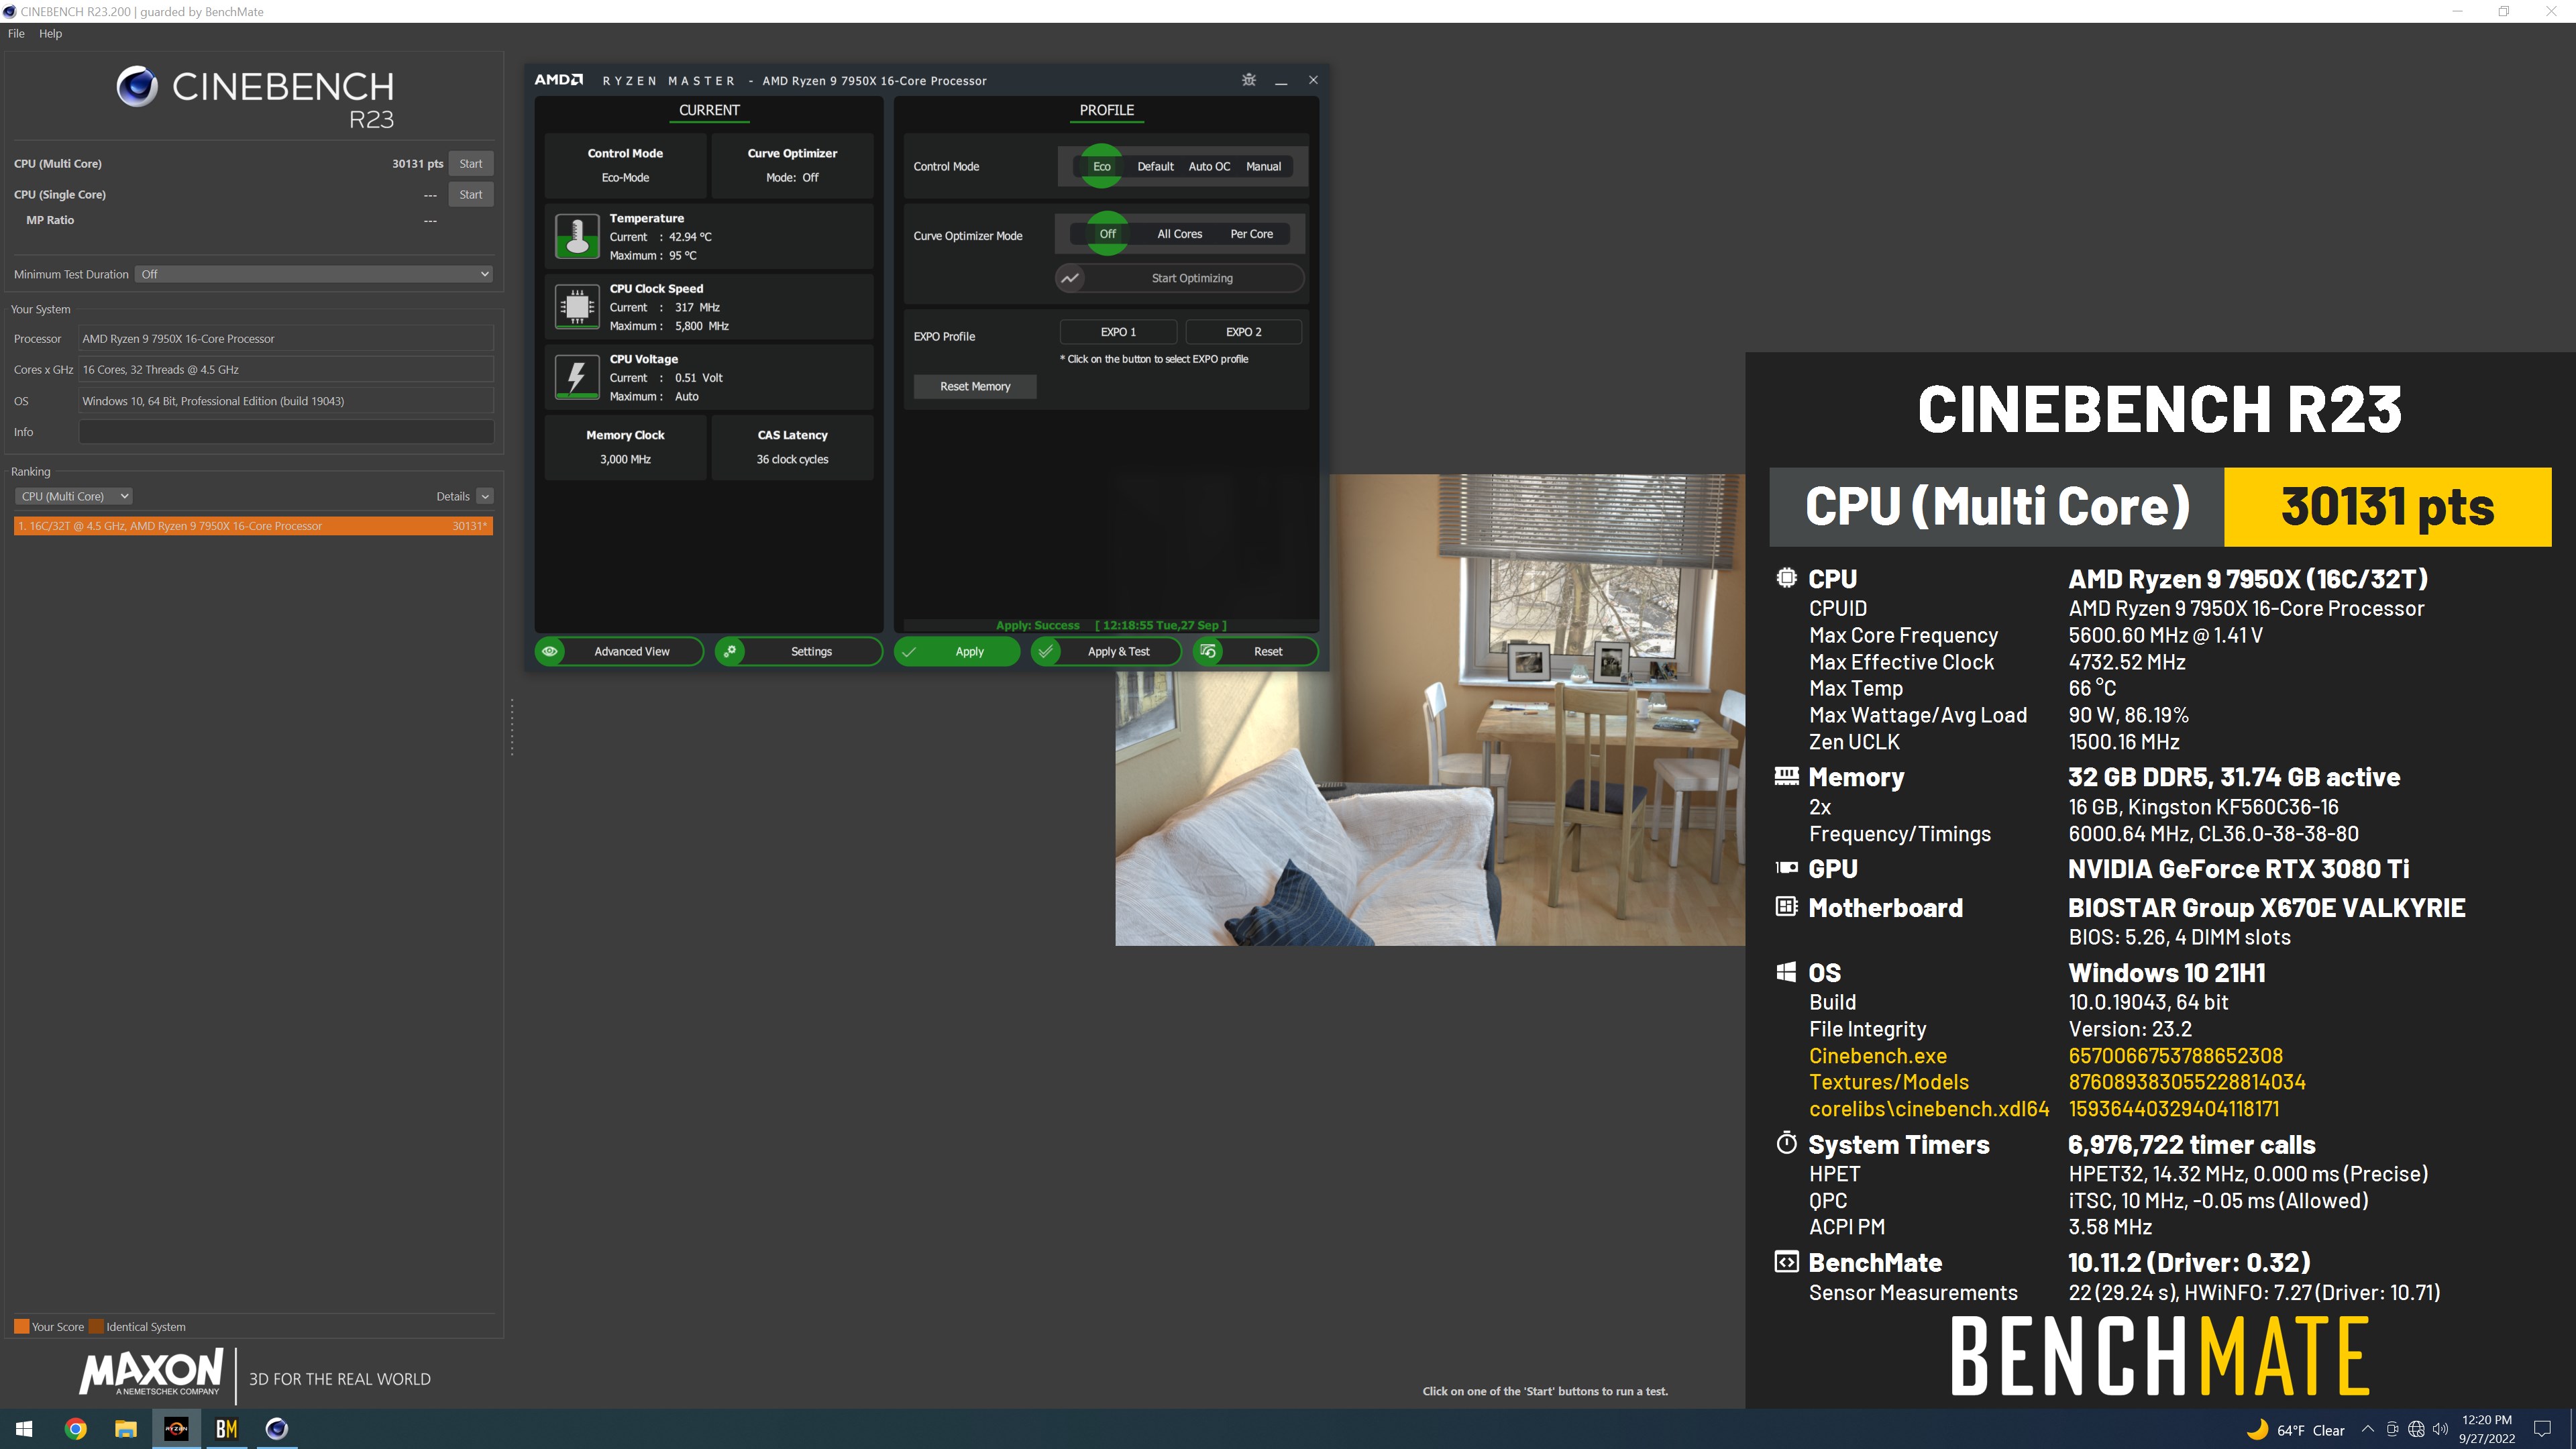The height and width of the screenshot is (1449, 2576).
Task: Open Google Chrome from the taskbar
Action: pos(75,1429)
